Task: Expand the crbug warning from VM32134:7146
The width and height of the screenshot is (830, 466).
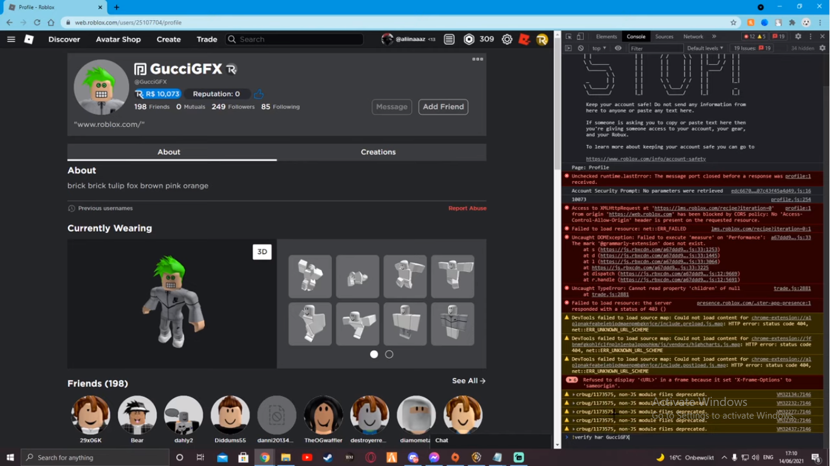Action: point(573,394)
